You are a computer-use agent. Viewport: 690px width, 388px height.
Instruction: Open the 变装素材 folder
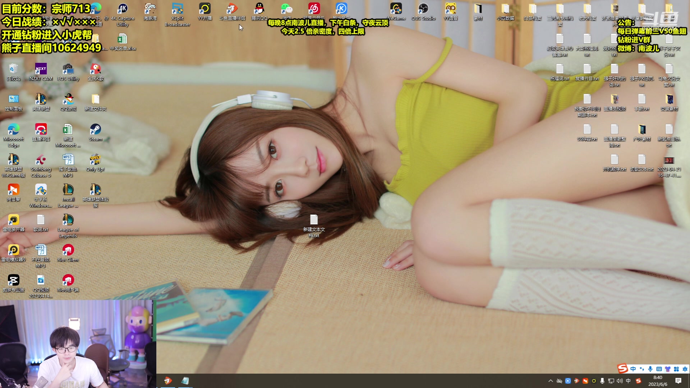(x=669, y=102)
